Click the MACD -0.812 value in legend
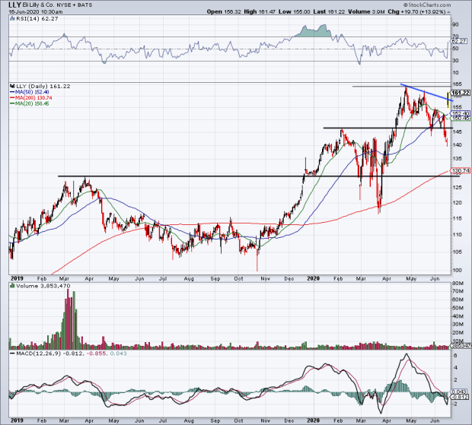 coord(72,354)
